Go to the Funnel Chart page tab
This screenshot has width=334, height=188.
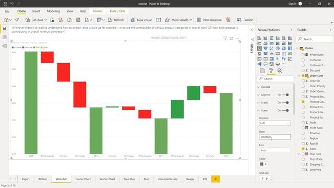[x=83, y=179]
